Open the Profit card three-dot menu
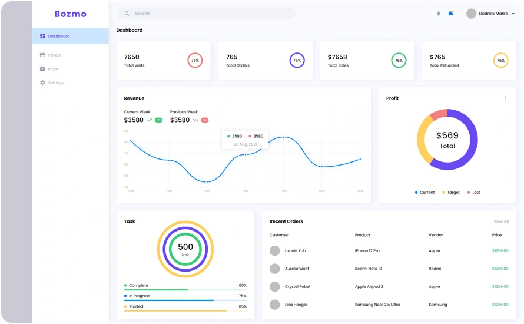Viewport: 524px width, 324px height. [x=505, y=98]
